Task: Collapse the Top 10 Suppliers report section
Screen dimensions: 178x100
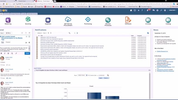Action: click(35, 70)
